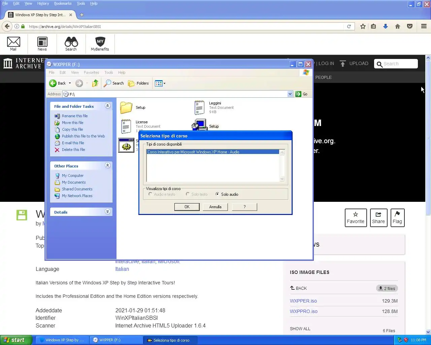The width and height of the screenshot is (431, 345).
Task: Open Firefox History menu
Action: click(x=43, y=3)
